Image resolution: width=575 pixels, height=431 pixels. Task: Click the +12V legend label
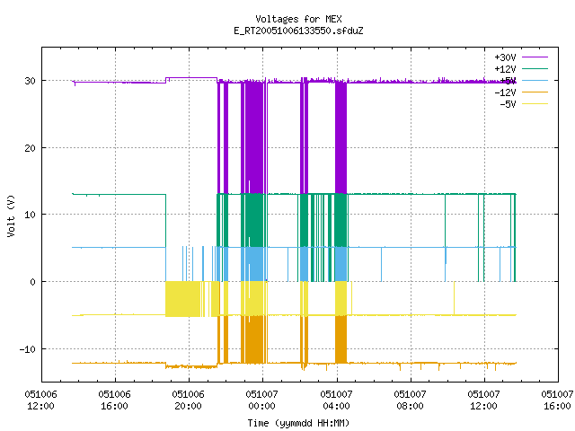[505, 69]
